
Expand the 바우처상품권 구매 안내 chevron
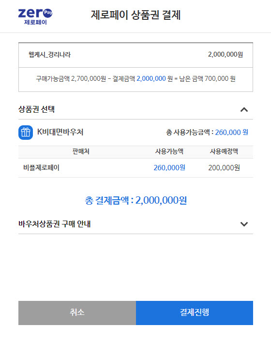[x=244, y=224]
